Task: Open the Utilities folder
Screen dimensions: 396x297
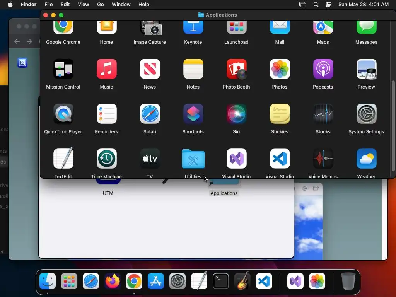Action: pyautogui.click(x=193, y=159)
